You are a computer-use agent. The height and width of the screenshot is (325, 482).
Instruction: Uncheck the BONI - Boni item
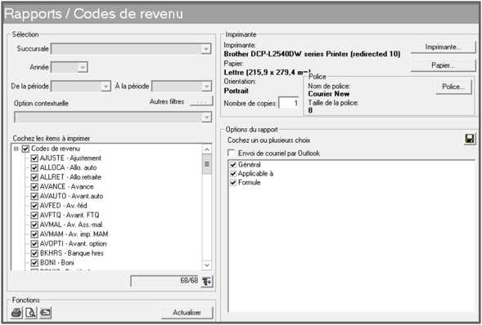[34, 263]
